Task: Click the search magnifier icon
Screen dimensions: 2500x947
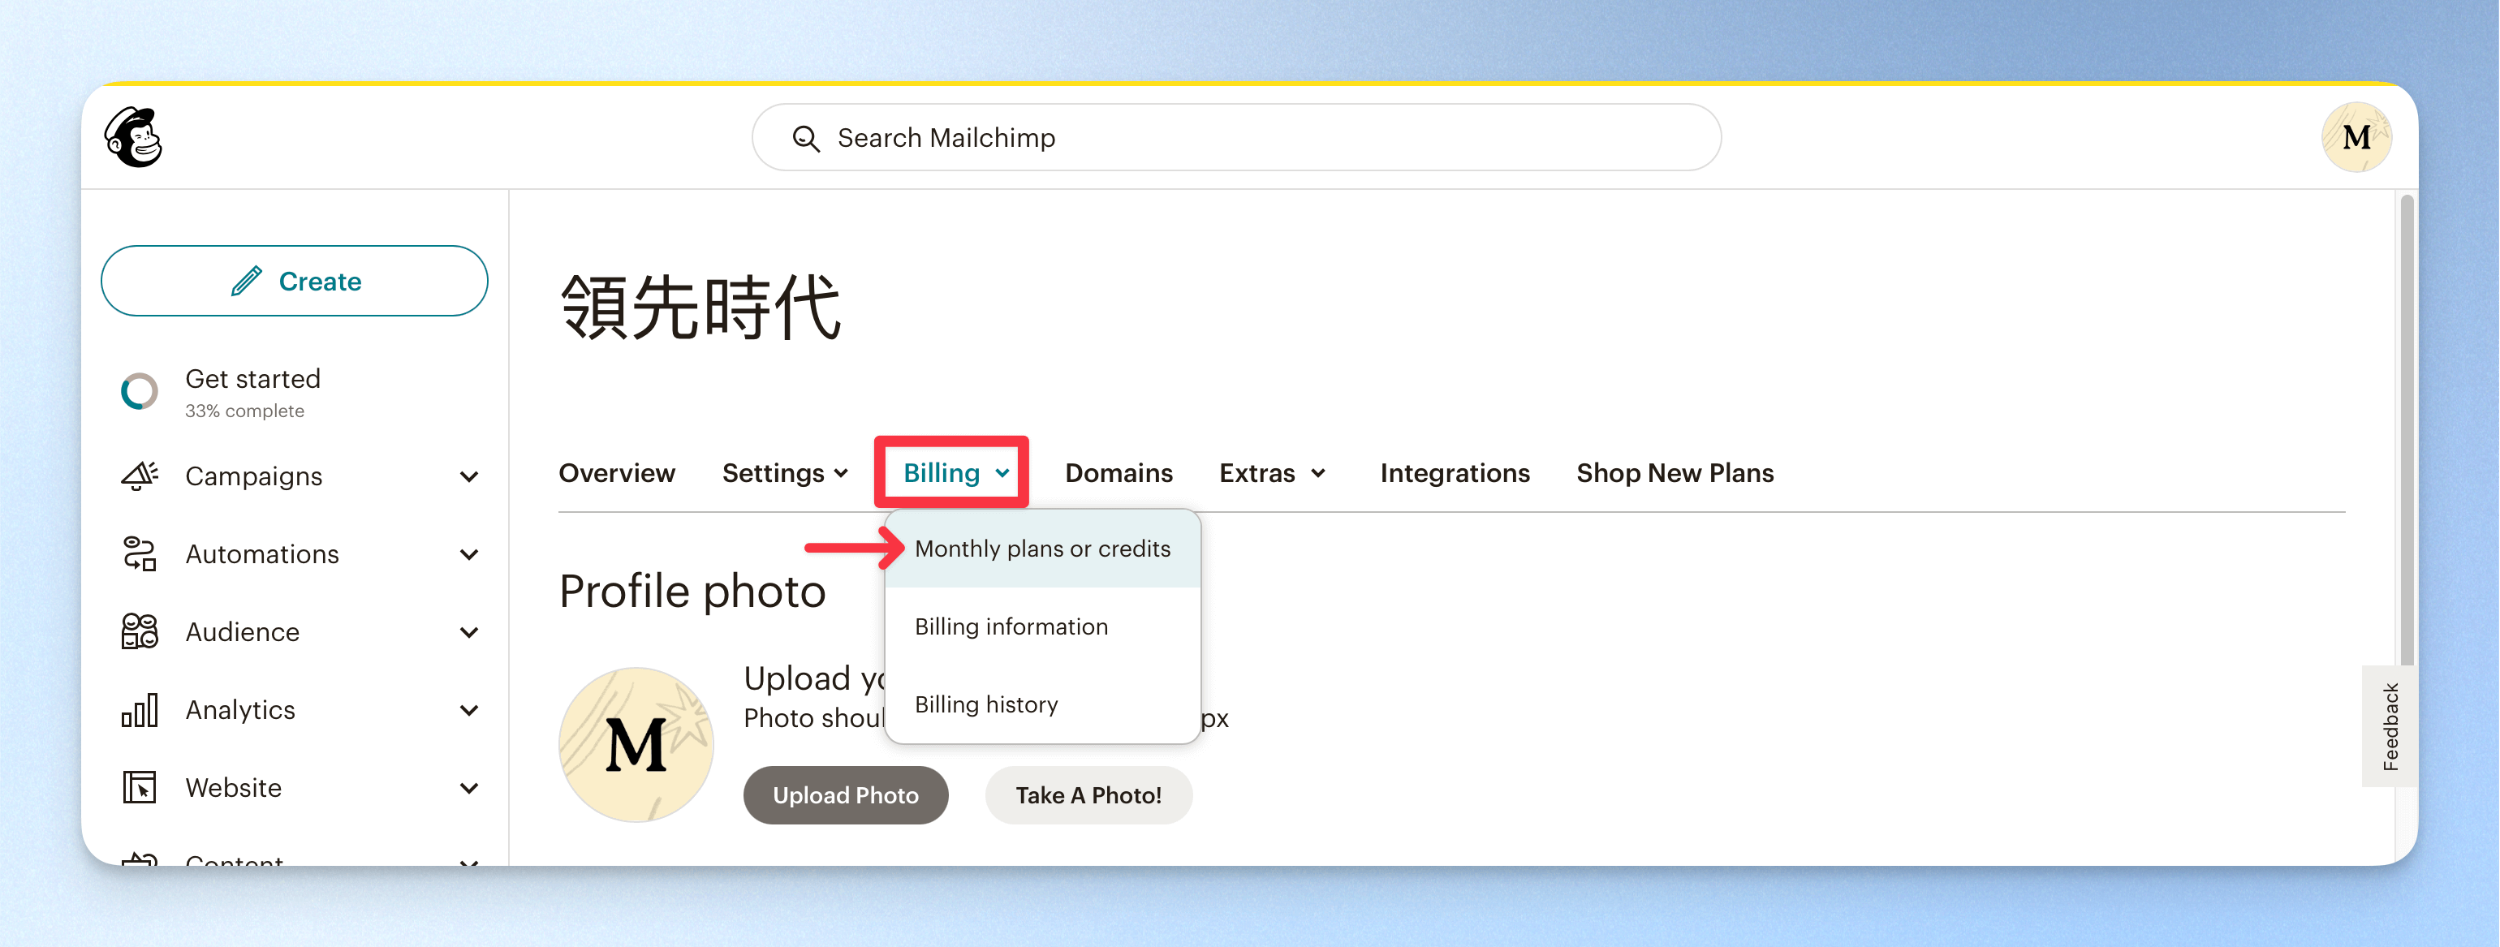Action: (805, 139)
